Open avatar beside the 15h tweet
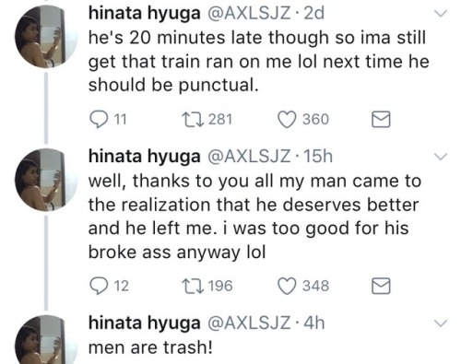This screenshot has height=364, width=461. click(x=46, y=180)
